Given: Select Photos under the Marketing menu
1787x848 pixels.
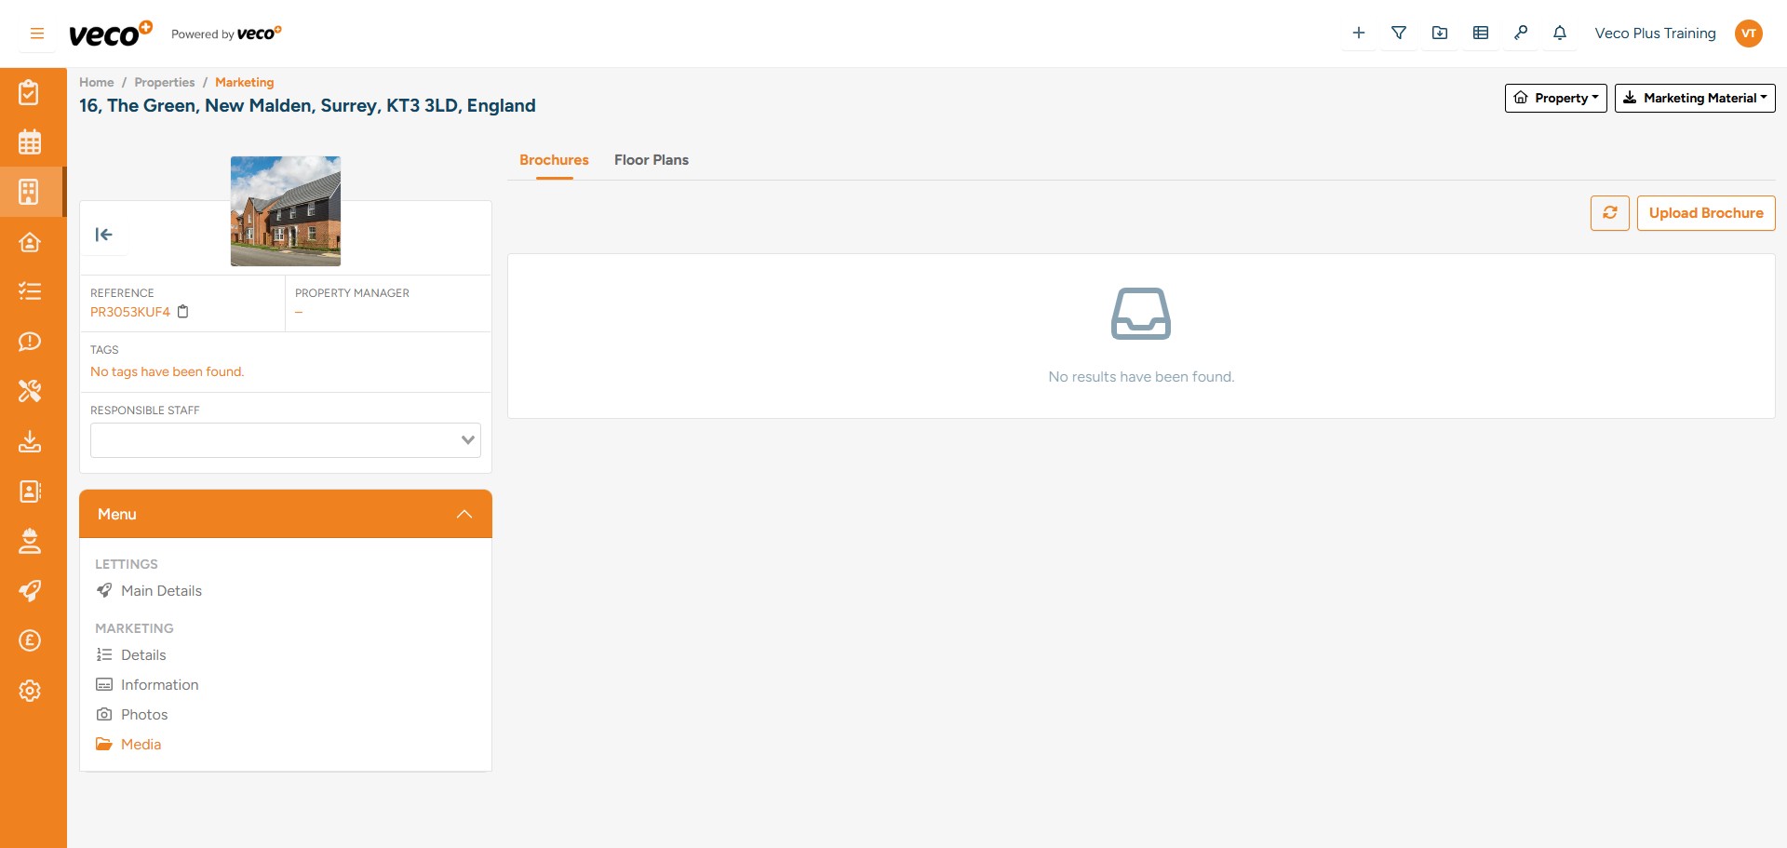Looking at the screenshot, I should (x=144, y=714).
